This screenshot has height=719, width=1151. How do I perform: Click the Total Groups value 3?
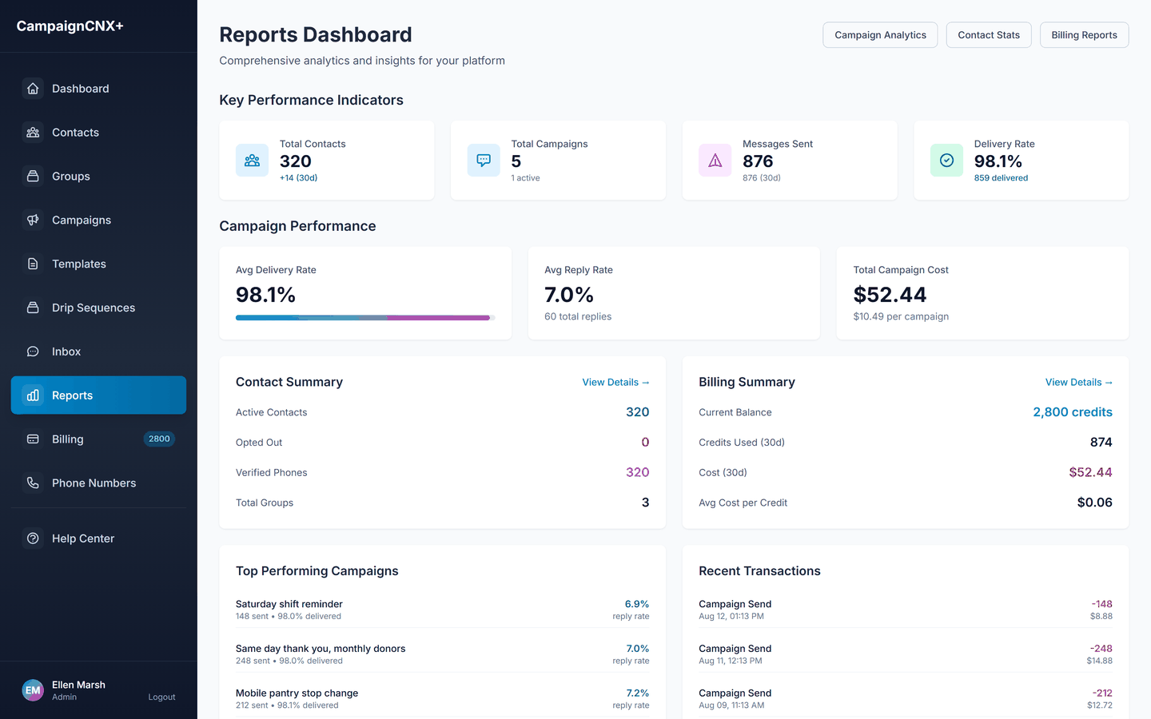tap(645, 503)
